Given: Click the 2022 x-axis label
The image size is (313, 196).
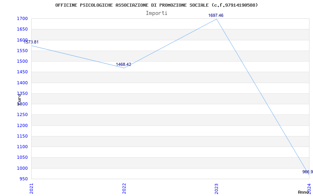Looking at the screenshot, I should tap(124, 189).
